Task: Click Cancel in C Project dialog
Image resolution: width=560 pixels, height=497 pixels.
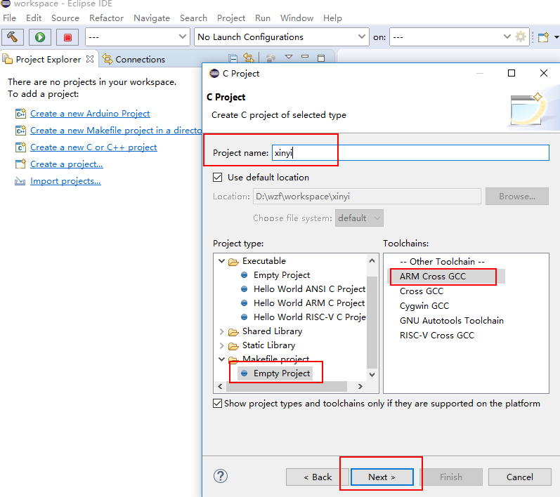Action: click(x=520, y=477)
